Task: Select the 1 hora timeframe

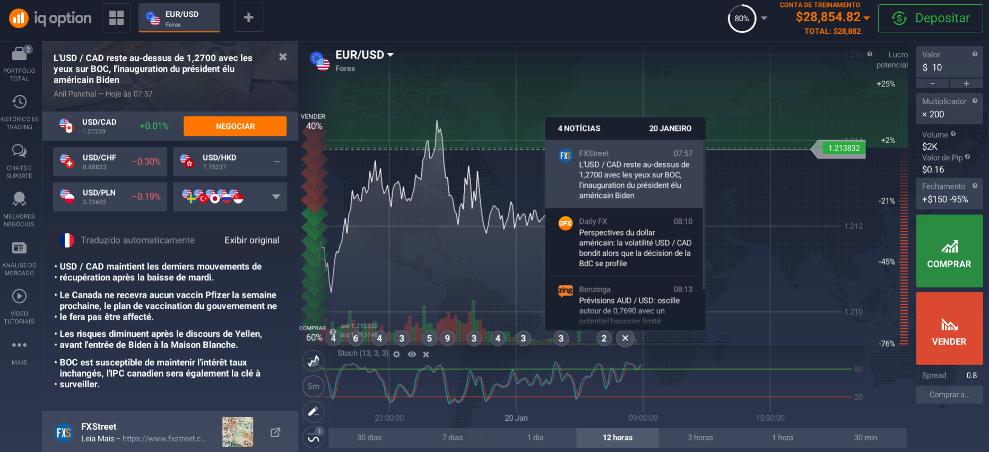Action: [x=783, y=438]
